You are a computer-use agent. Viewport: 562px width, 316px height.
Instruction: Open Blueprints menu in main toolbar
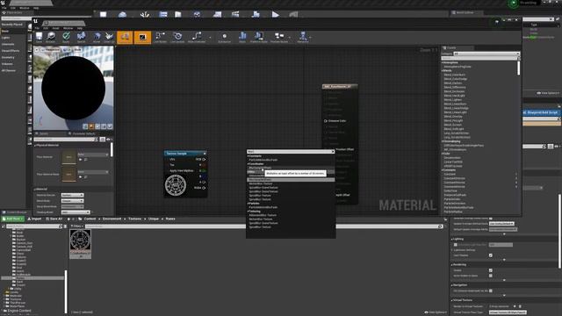click(217, 14)
